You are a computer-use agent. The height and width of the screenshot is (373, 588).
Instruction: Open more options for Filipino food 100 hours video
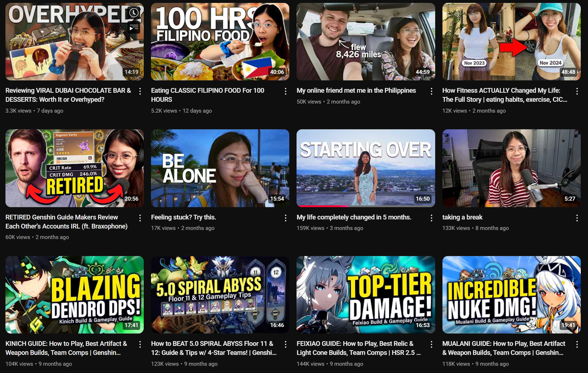[x=286, y=91]
